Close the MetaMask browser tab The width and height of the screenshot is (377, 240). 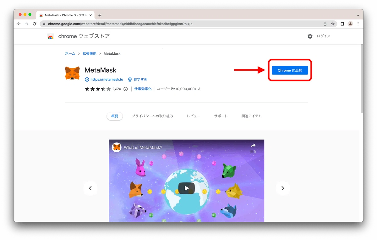click(90, 15)
